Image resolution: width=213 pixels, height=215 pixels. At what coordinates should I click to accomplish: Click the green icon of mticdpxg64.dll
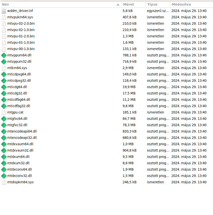click(x=4, y=74)
